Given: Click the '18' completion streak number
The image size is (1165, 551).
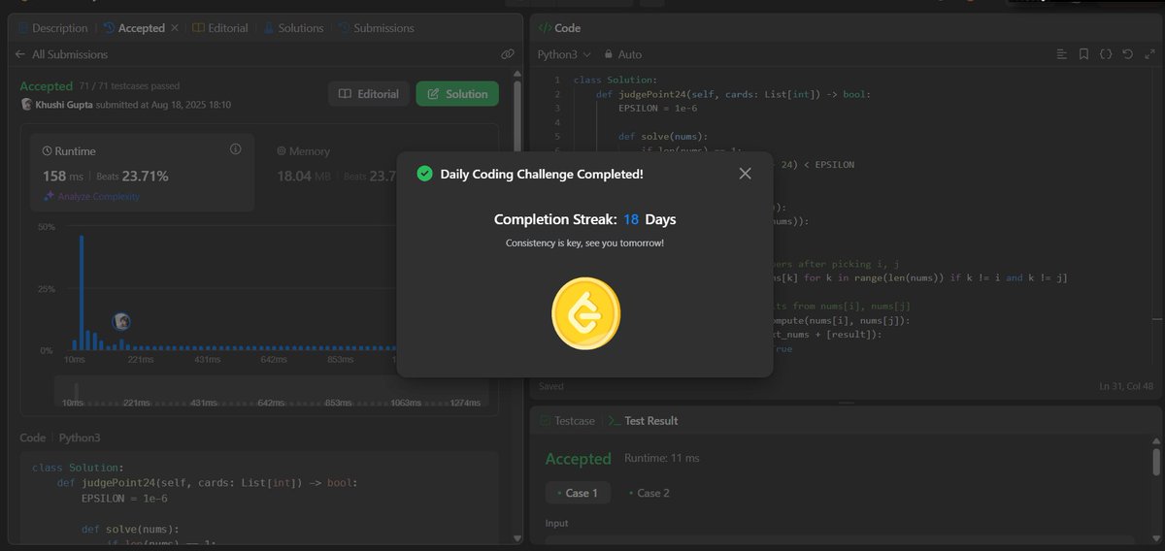Looking at the screenshot, I should click(631, 220).
